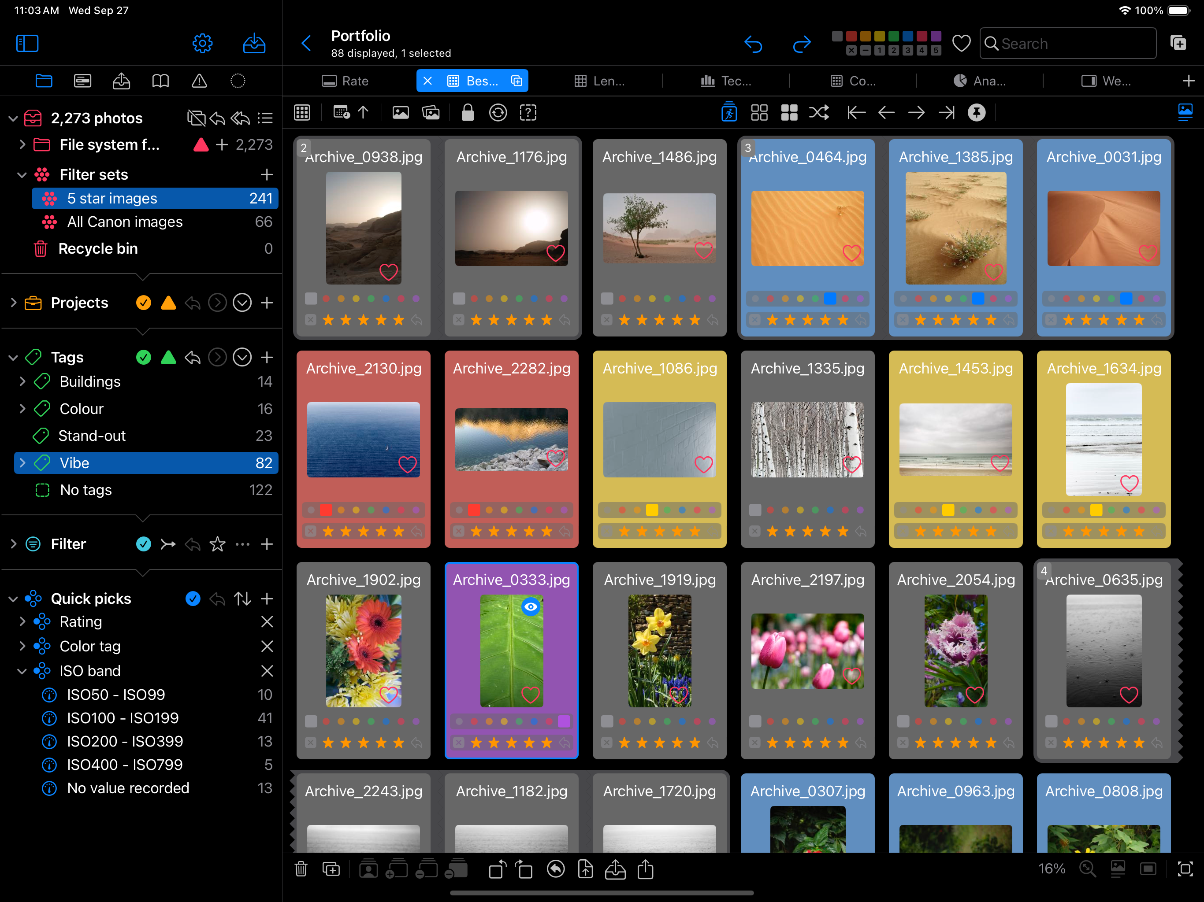Screen dimensions: 1204x902
Task: Expand the Buildings tag
Action: click(x=22, y=381)
